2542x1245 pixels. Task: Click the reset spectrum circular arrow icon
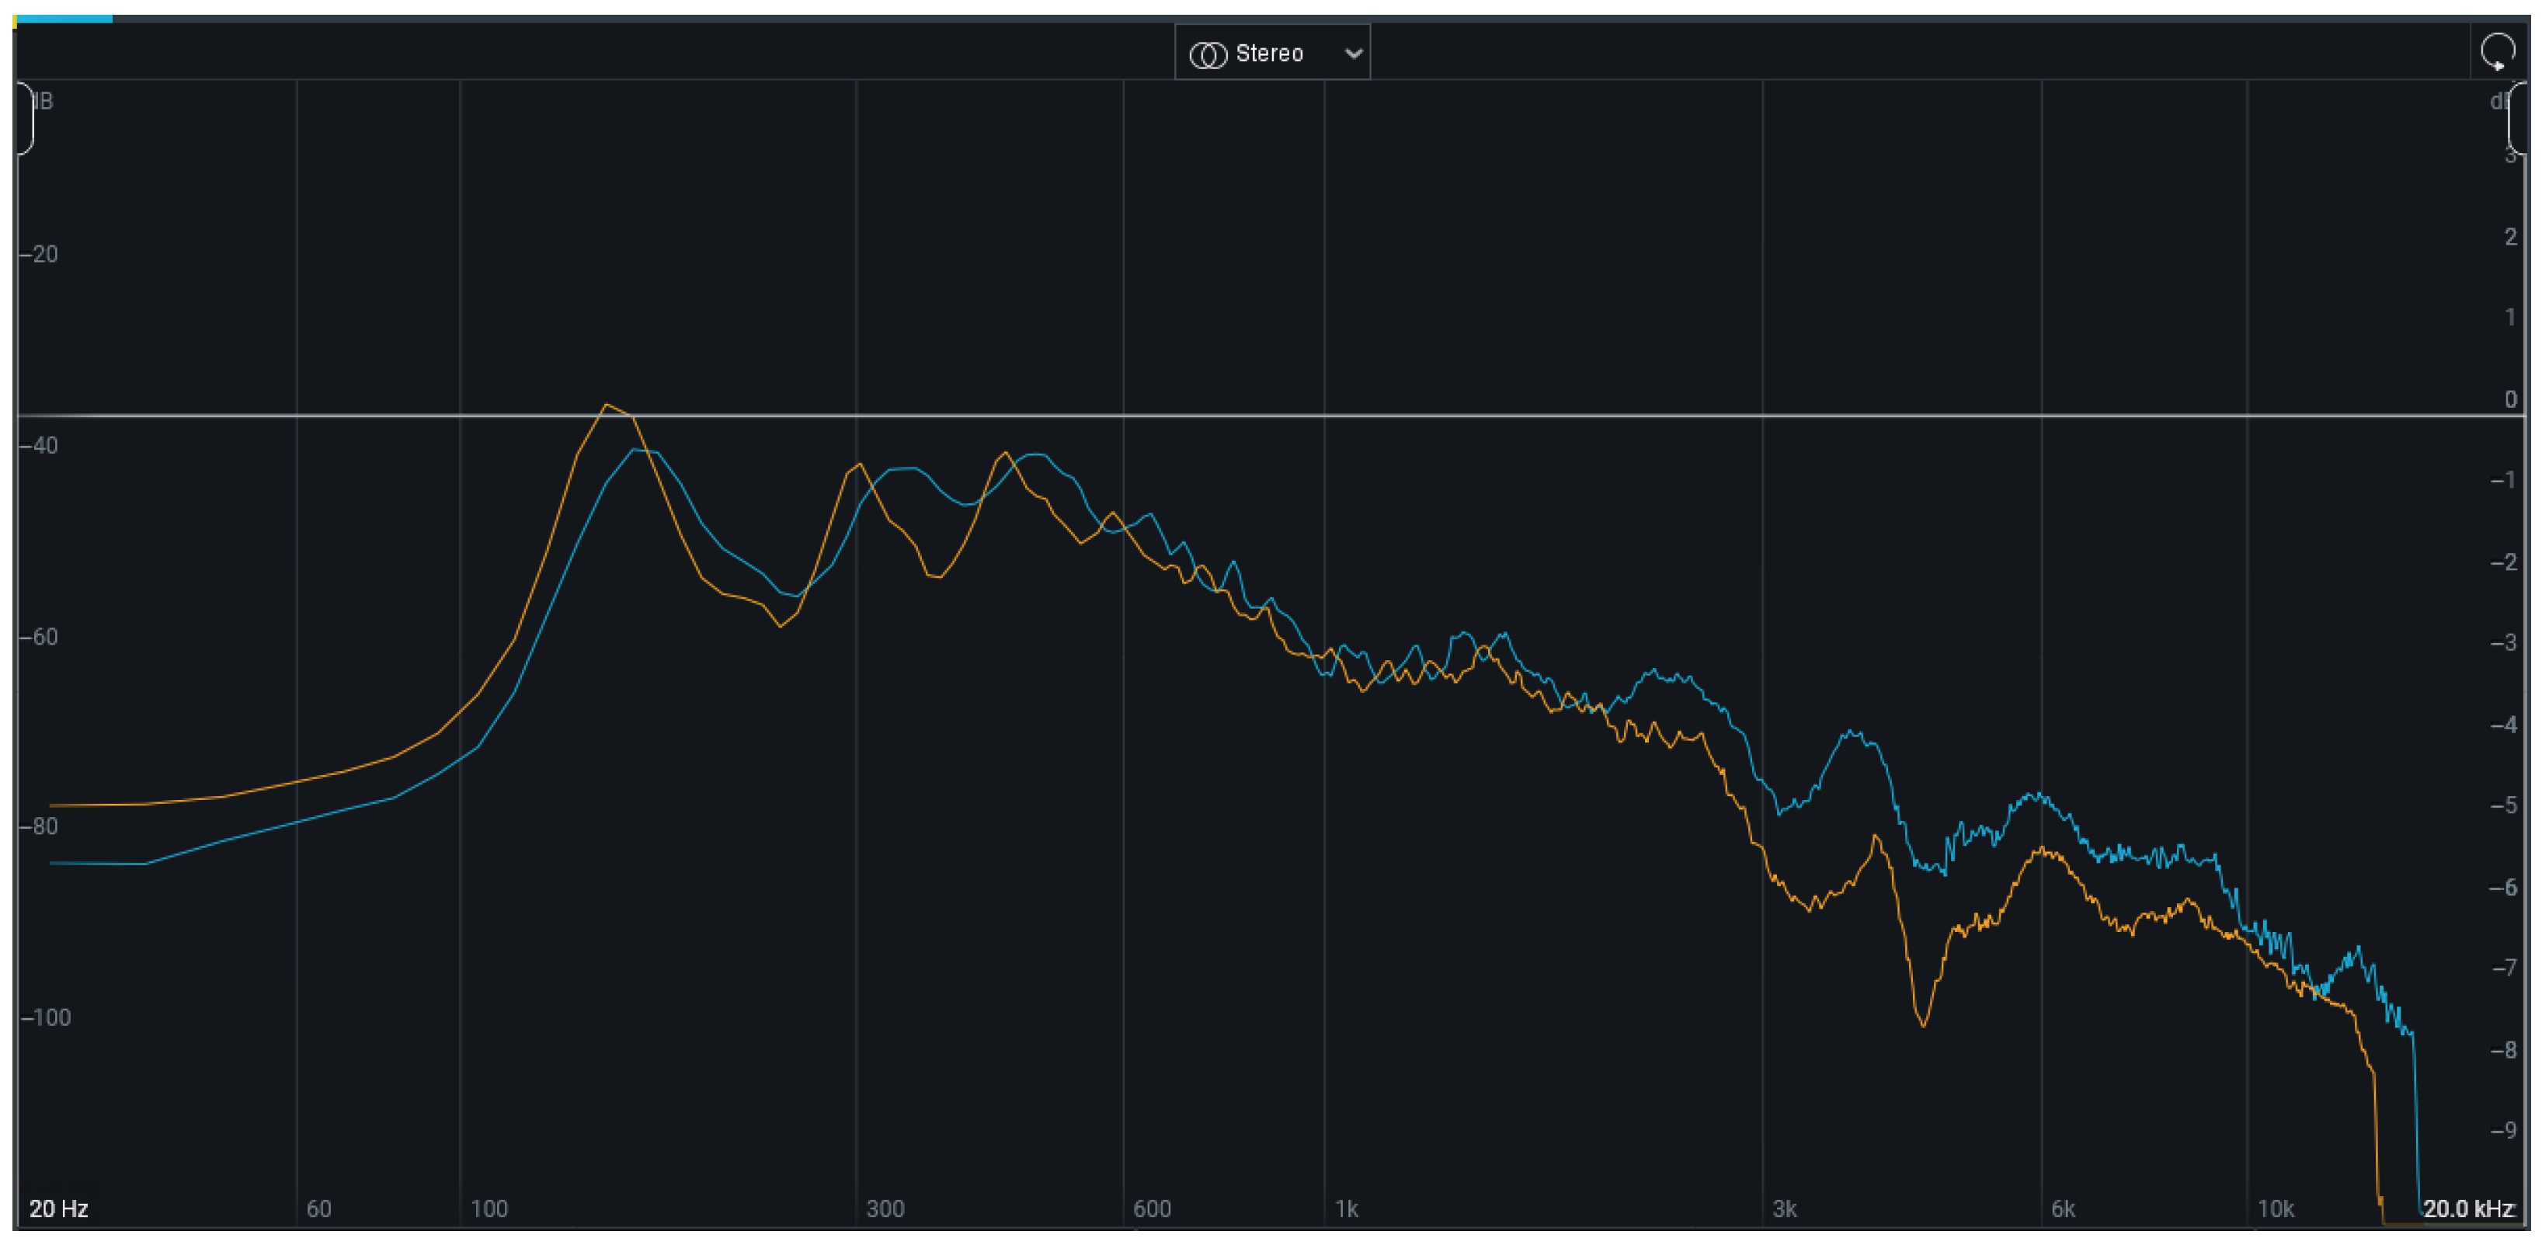click(2497, 51)
